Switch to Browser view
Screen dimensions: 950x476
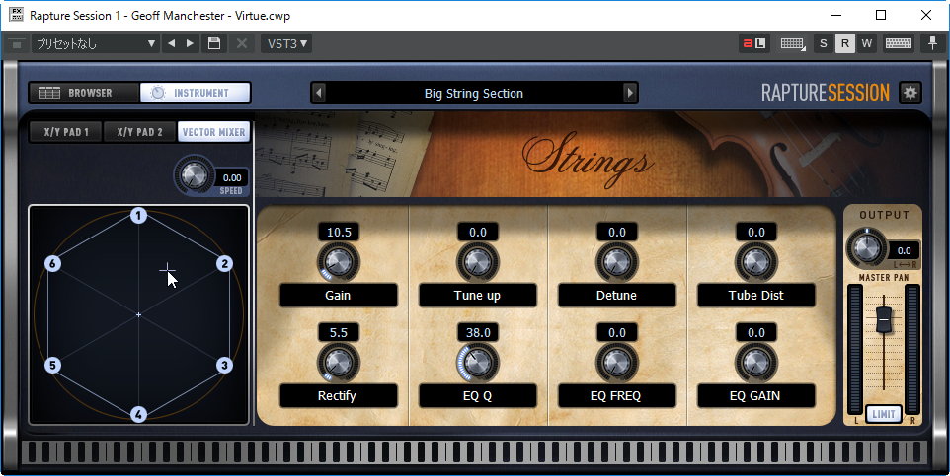[x=84, y=93]
